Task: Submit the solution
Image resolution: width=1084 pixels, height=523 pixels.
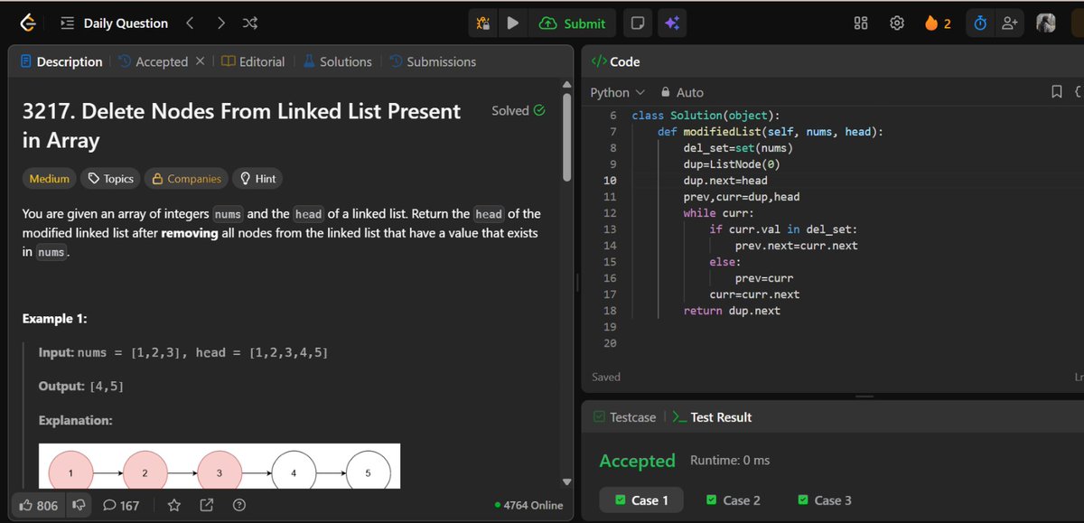Action: pyautogui.click(x=573, y=23)
